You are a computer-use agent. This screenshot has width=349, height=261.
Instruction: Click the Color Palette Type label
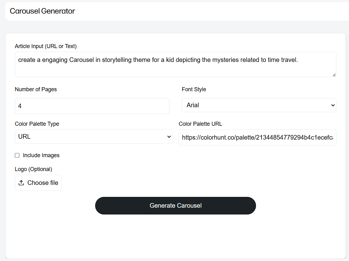37,124
